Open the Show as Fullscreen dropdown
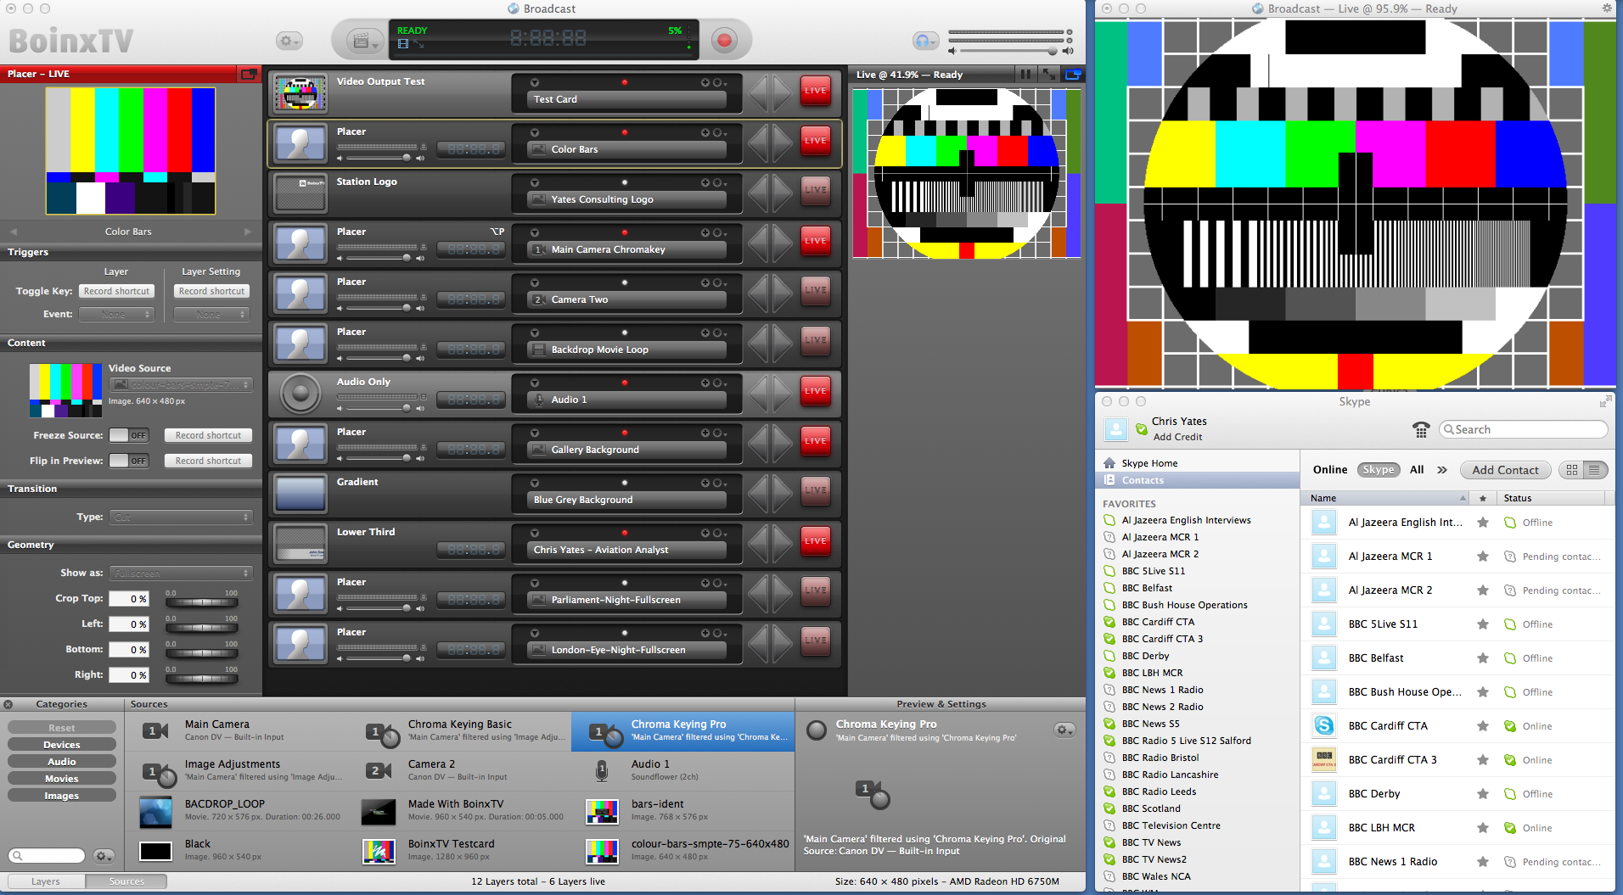The height and width of the screenshot is (895, 1623). point(181,573)
